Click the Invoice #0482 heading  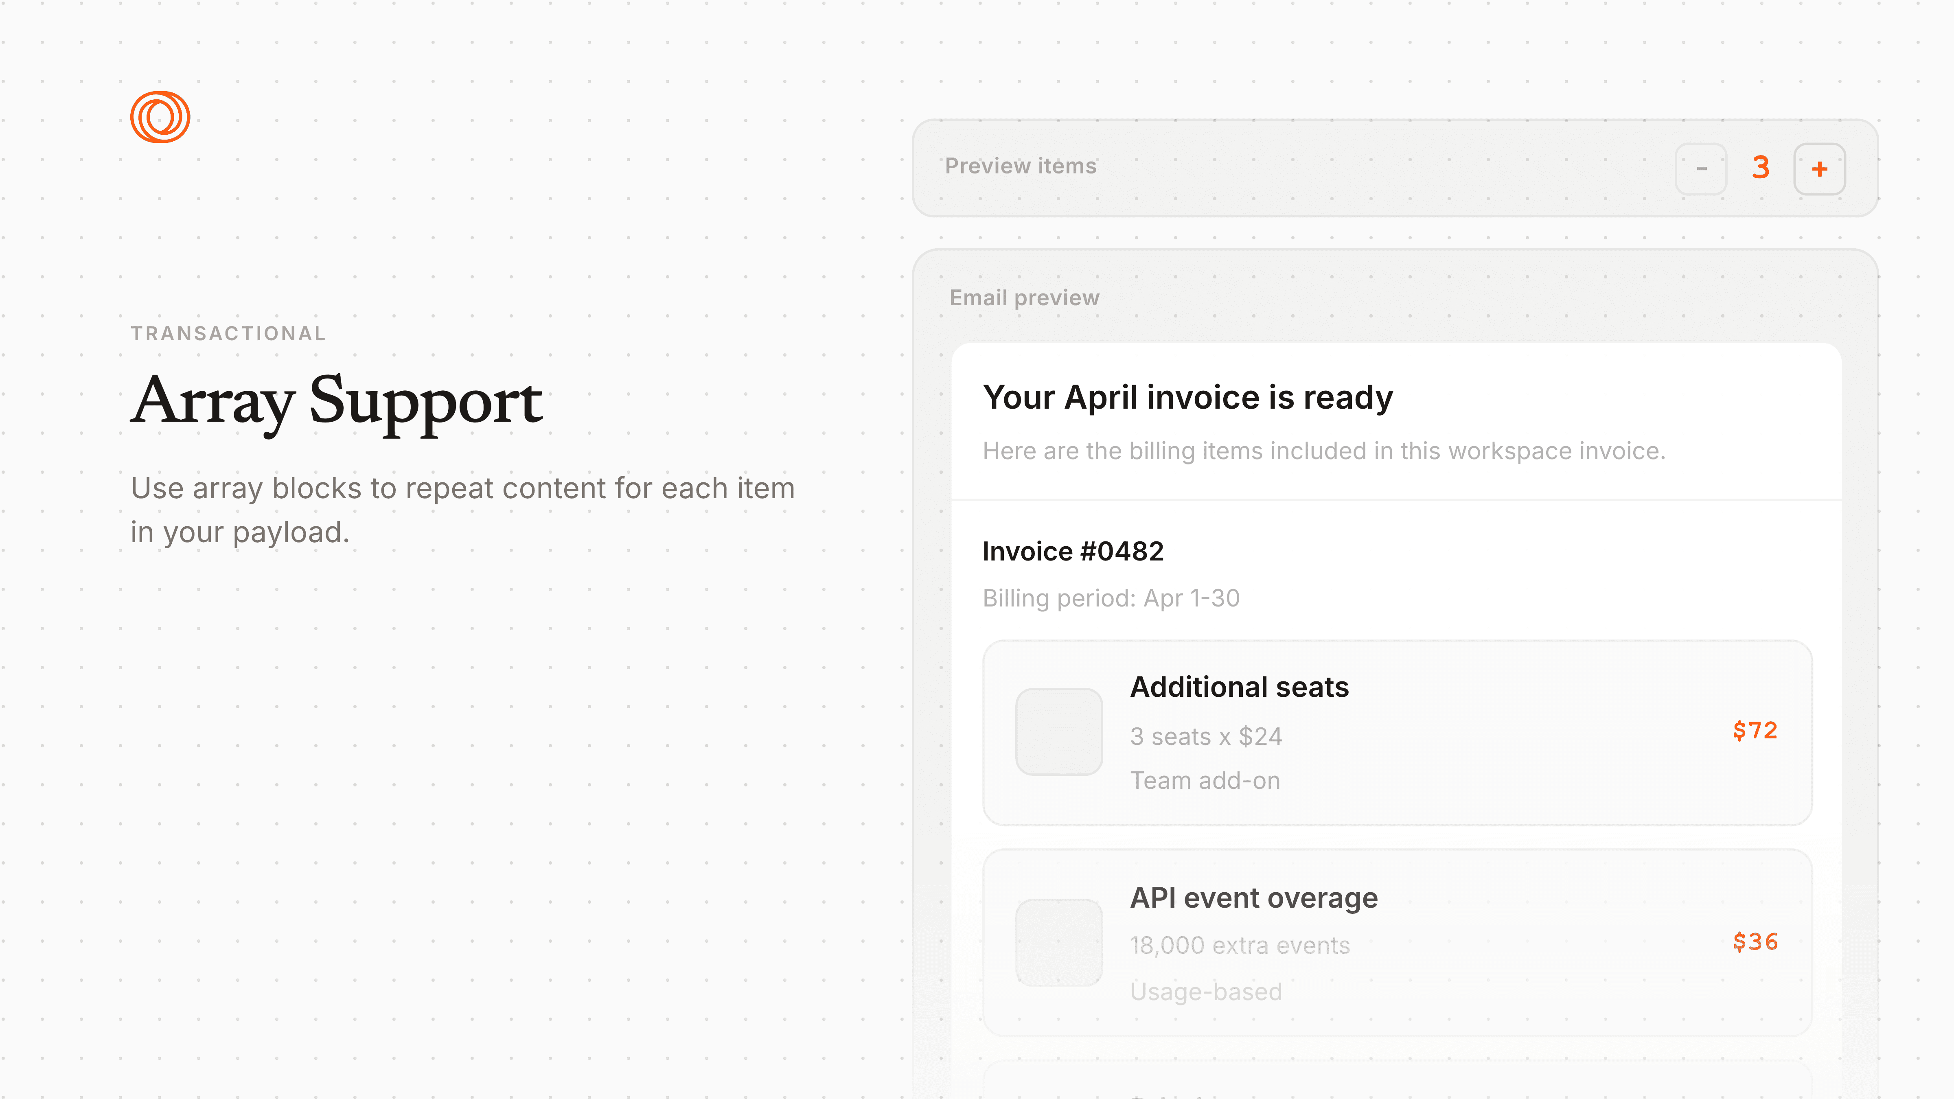1073,552
